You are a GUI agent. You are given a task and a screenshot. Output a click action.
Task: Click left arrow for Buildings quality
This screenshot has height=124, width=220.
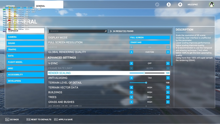pyautogui.click(x=131, y=92)
